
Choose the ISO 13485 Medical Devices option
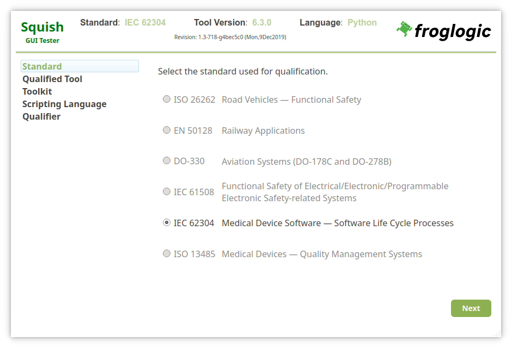pyautogui.click(x=167, y=254)
